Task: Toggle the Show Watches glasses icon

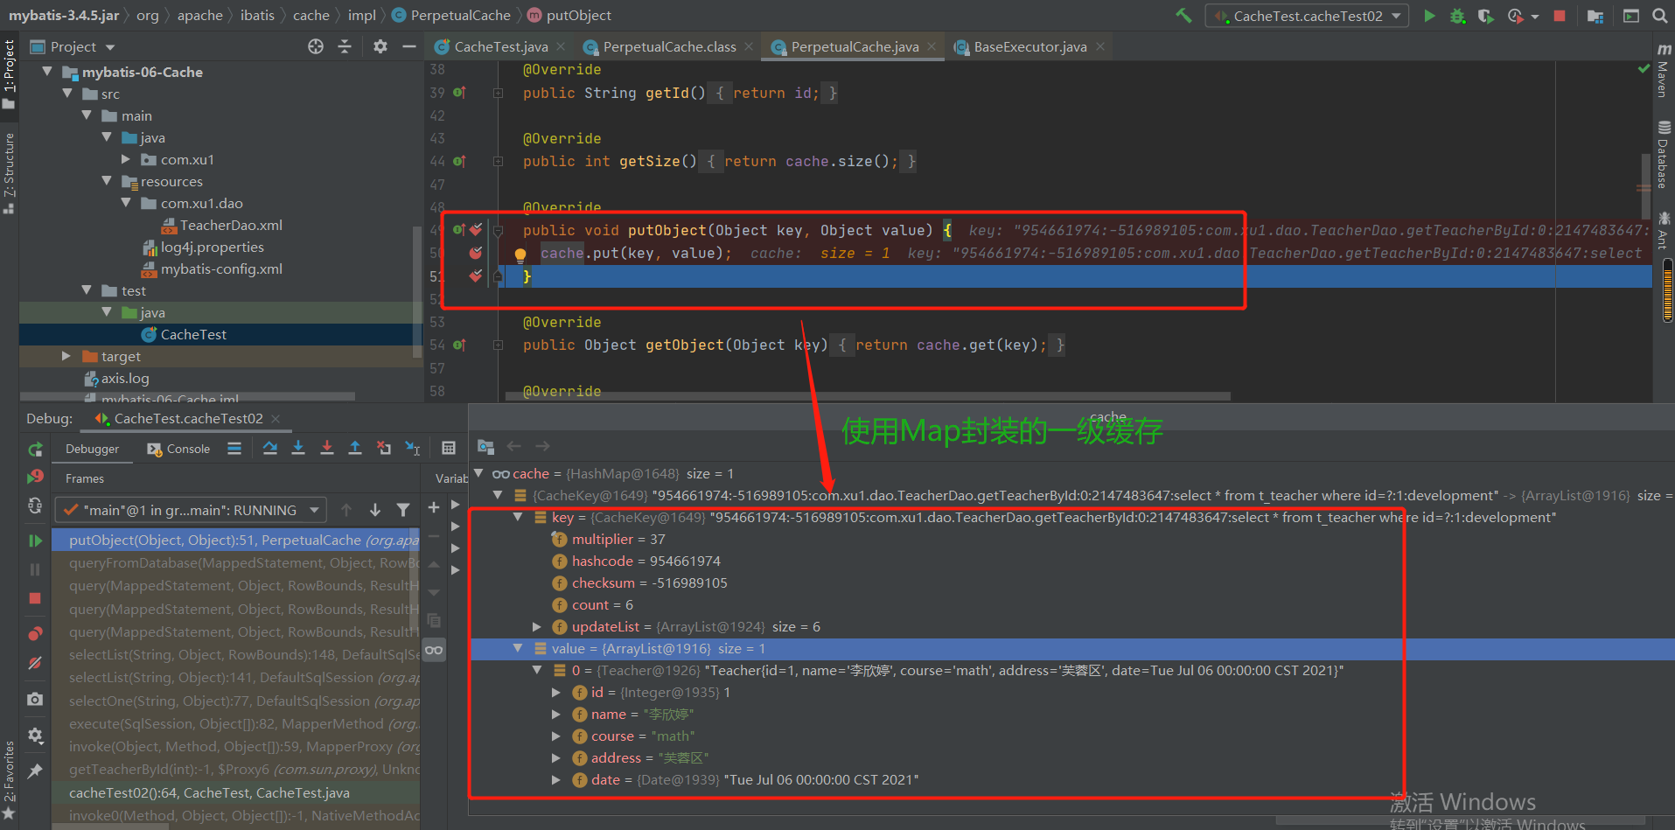Action: pyautogui.click(x=434, y=650)
